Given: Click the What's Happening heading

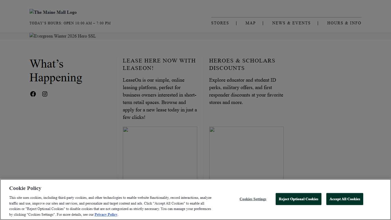Looking at the screenshot, I should coord(56,71).
